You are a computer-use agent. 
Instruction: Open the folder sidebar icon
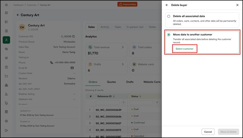(x=7, y=76)
